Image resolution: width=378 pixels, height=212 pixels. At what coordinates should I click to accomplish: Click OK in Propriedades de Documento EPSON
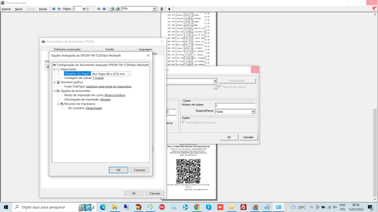(x=134, y=193)
